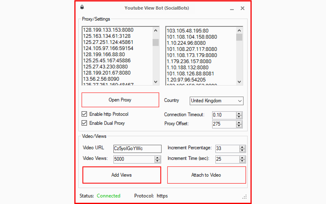Select proxy 1.10.188.132:8080 in the list
Screen dimensions: 326x204
point(187,68)
